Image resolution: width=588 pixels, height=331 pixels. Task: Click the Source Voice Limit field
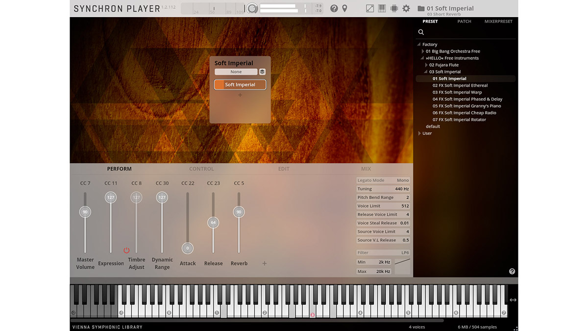(x=383, y=232)
